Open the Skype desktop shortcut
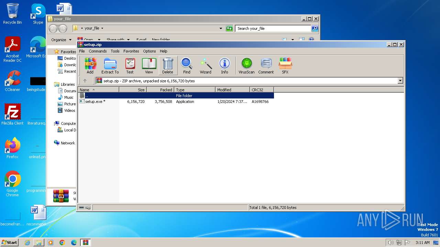This screenshot has width=440, height=247. tap(38, 14)
